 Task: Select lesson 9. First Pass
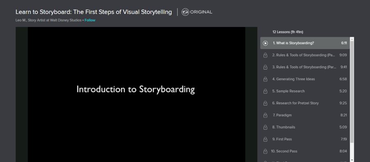(305, 139)
